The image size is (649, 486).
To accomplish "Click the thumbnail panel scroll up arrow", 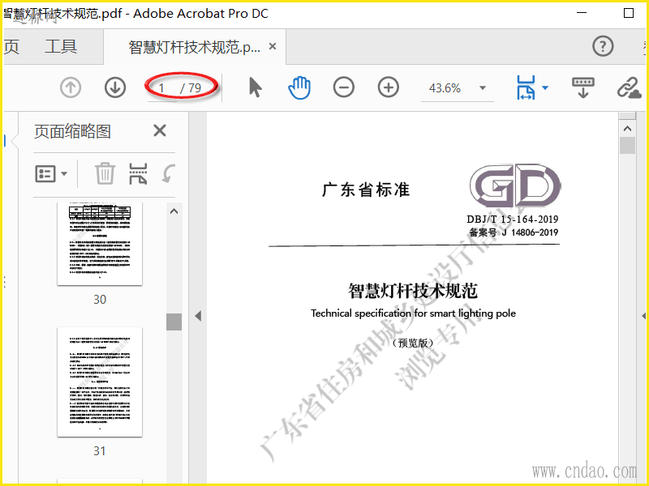I will [174, 211].
